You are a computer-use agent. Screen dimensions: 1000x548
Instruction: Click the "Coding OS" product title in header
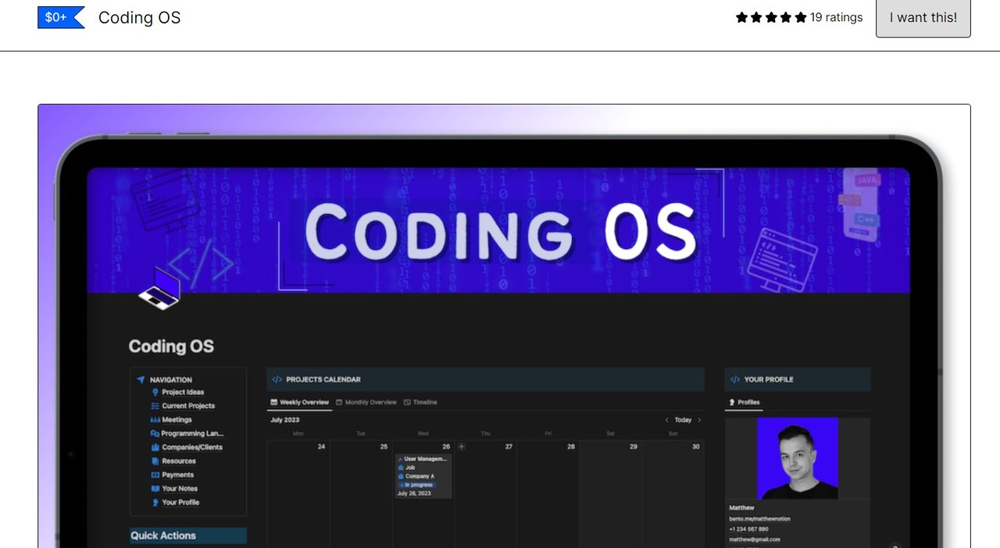click(139, 17)
